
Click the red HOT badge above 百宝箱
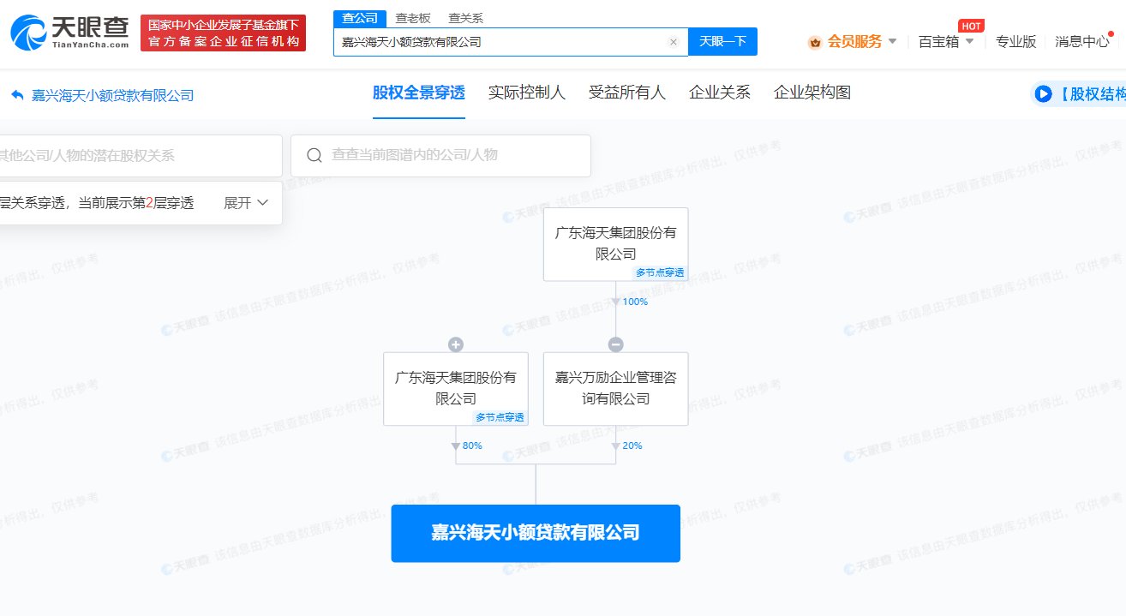click(971, 25)
